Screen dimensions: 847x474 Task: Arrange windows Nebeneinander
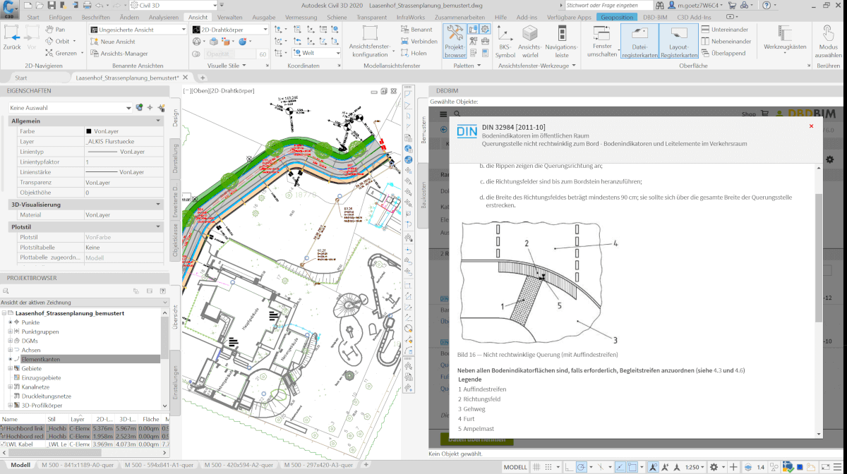tap(725, 42)
